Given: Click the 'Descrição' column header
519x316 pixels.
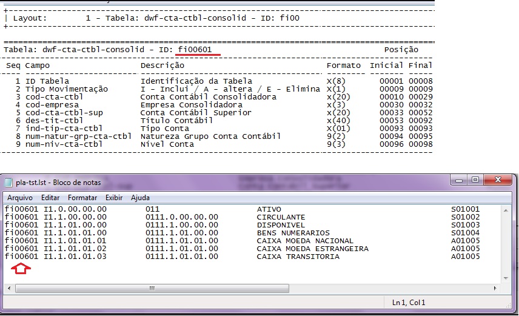Looking at the screenshot, I should (x=162, y=66).
